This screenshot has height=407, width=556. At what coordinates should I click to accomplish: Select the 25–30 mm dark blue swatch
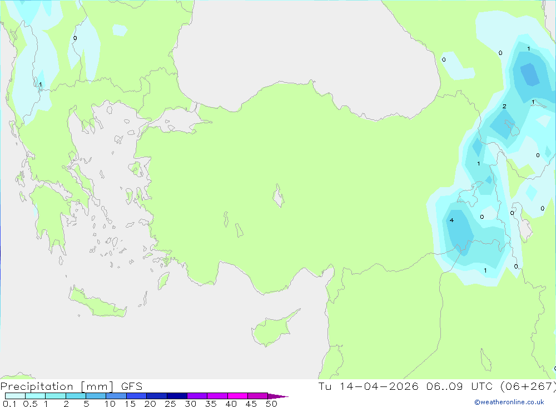point(177,396)
